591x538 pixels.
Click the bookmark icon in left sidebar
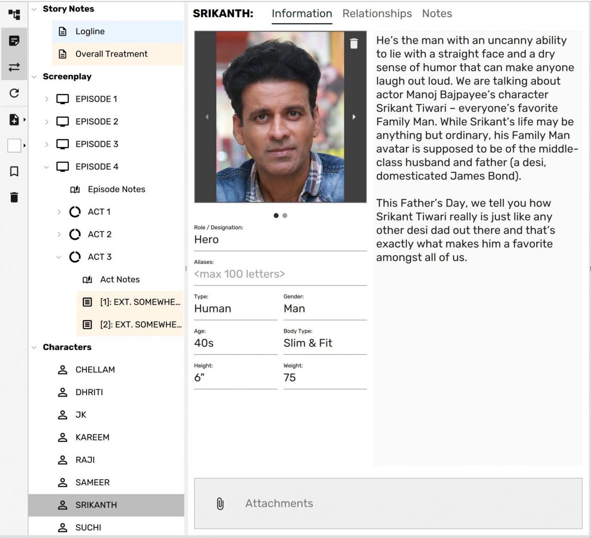(14, 171)
